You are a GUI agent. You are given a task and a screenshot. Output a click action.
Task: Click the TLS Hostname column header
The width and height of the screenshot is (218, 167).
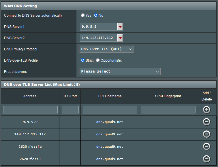(110, 96)
